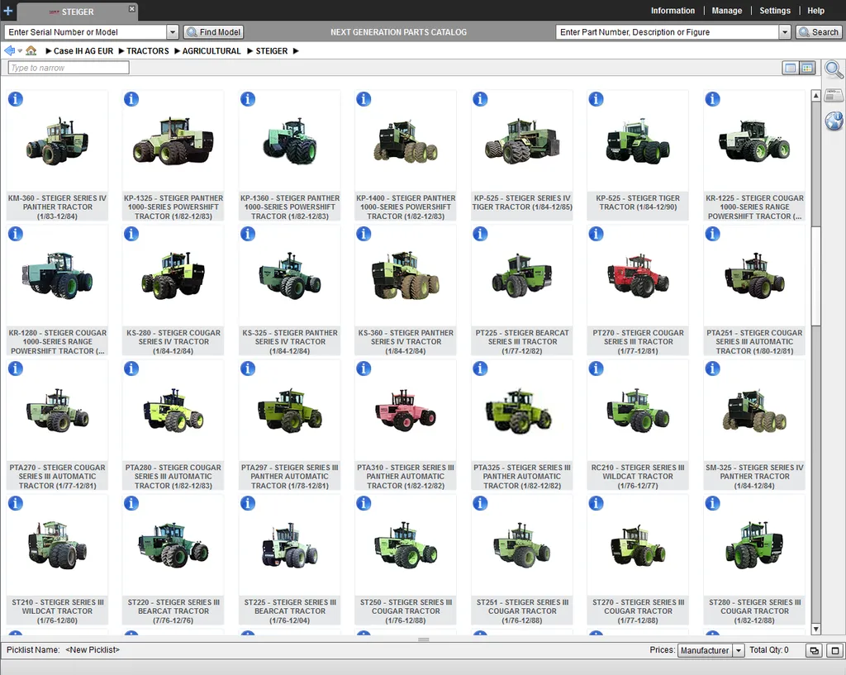The height and width of the screenshot is (675, 846).
Task: Open the Information menu
Action: coord(673,11)
